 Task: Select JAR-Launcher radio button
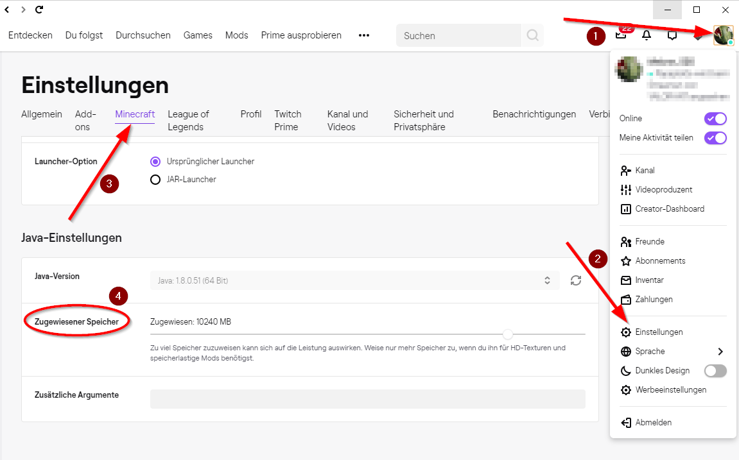(155, 180)
